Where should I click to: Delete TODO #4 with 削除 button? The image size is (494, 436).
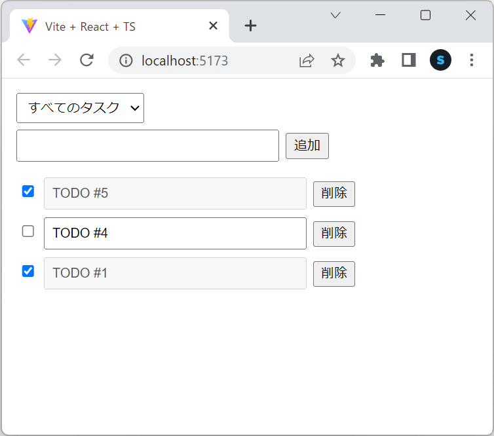pos(334,234)
